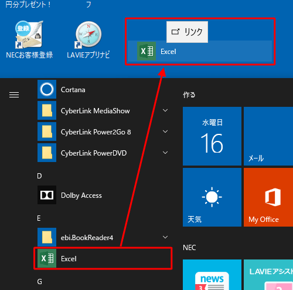Click the 作る tile group title
293x290 pixels.
(x=189, y=95)
